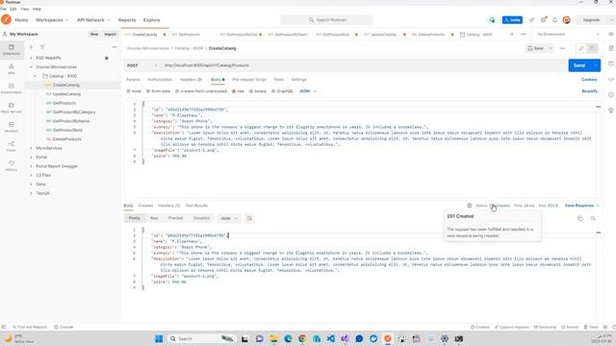Toggle the wrap lines icon in response toolbar
Screen dimensions: 616x346
tap(249, 218)
